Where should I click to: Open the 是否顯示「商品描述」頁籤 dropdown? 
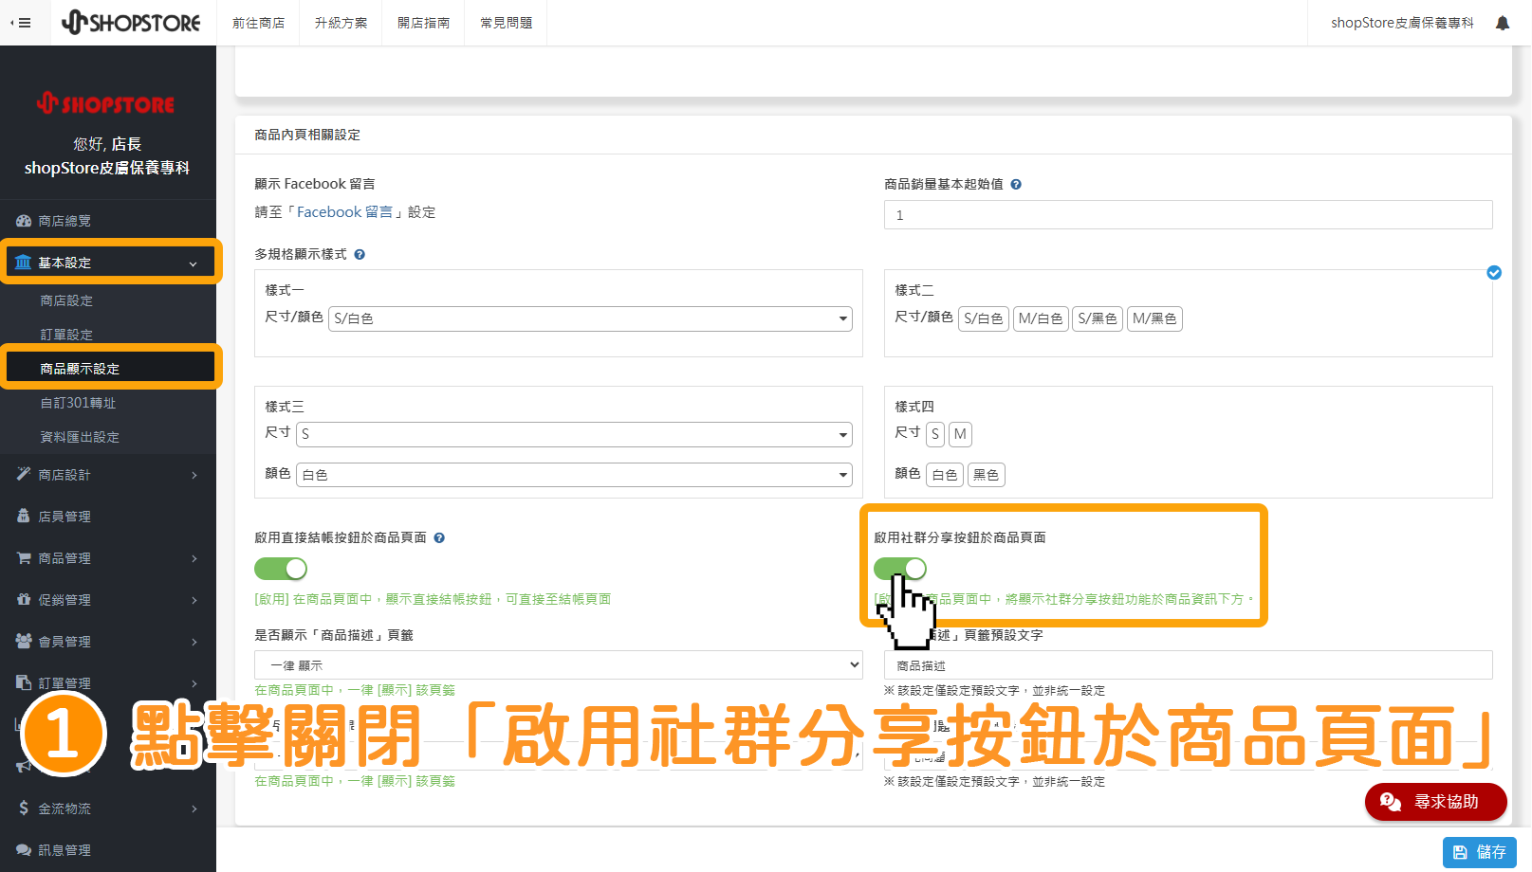tap(558, 664)
